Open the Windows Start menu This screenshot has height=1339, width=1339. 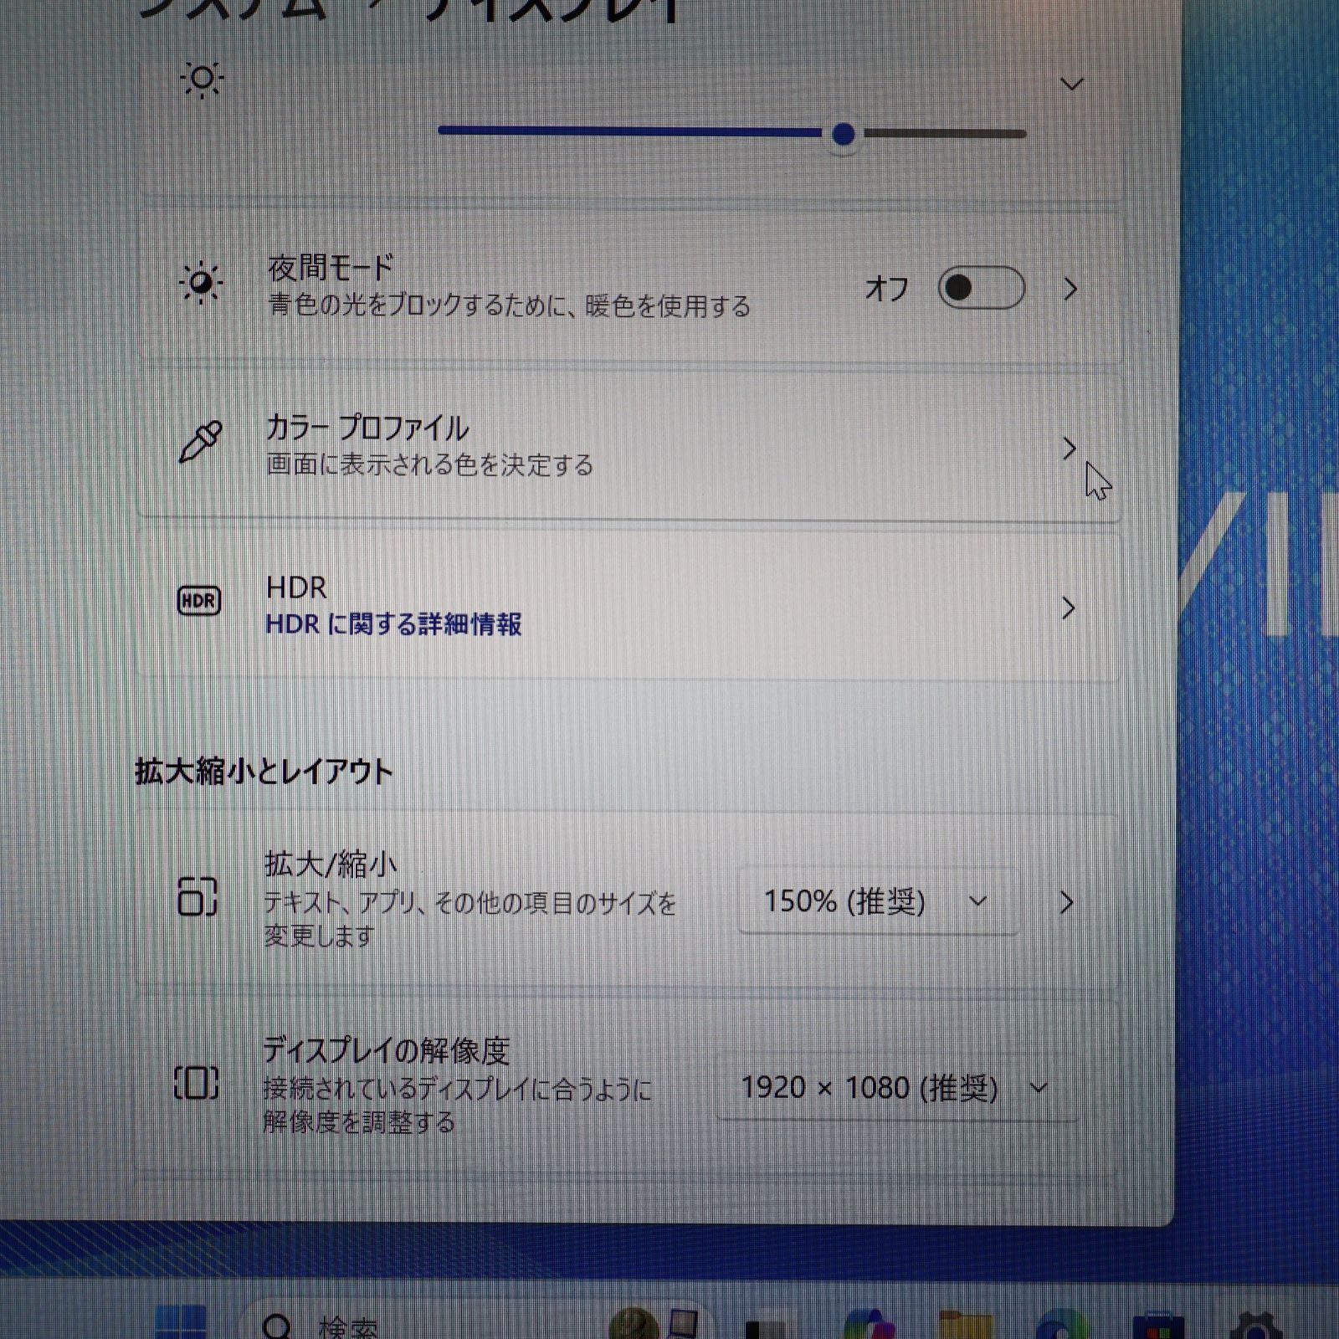click(x=180, y=1326)
